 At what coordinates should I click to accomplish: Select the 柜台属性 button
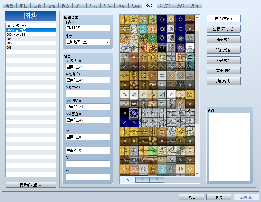pos(223,60)
